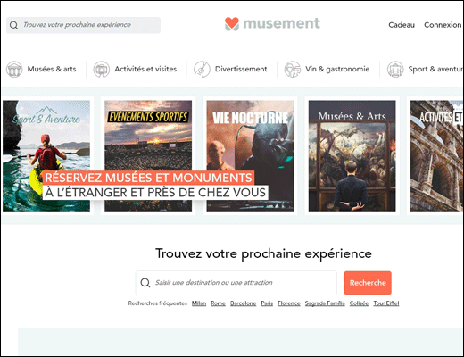The image size is (464, 357).
Task: Open the Sagrada Familia link
Action: (325, 303)
